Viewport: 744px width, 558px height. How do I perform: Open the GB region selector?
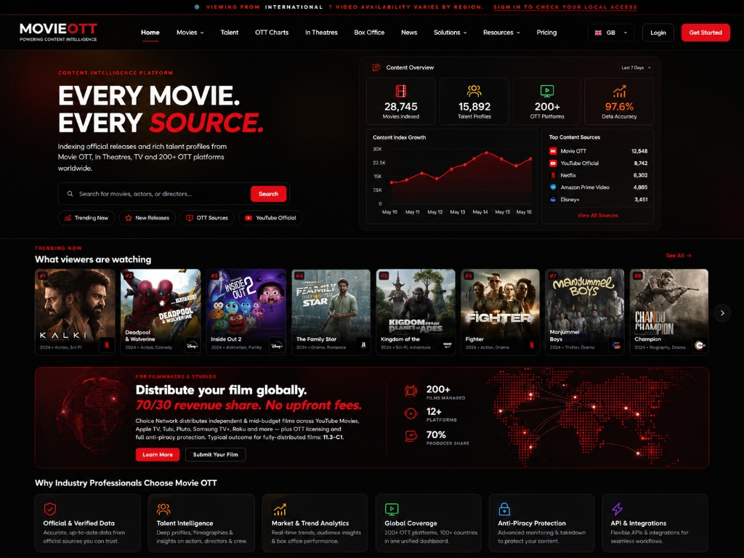[x=610, y=33]
